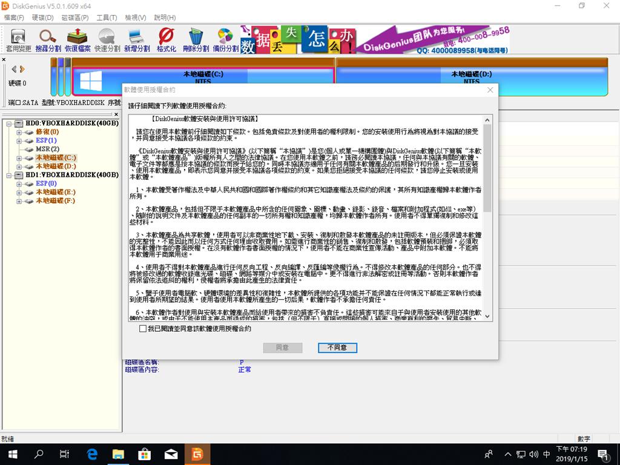The height and width of the screenshot is (465, 620).
Task: Click the taskbar clock showing 下午 07:19
Action: pyautogui.click(x=572, y=454)
